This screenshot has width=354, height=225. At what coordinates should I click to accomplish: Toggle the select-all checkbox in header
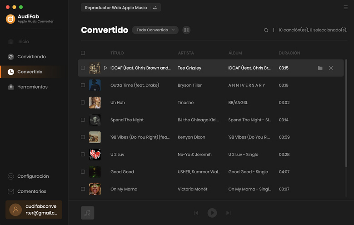point(83,53)
